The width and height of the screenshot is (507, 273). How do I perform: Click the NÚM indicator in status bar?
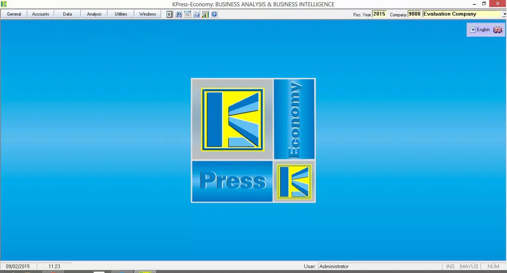click(x=493, y=267)
